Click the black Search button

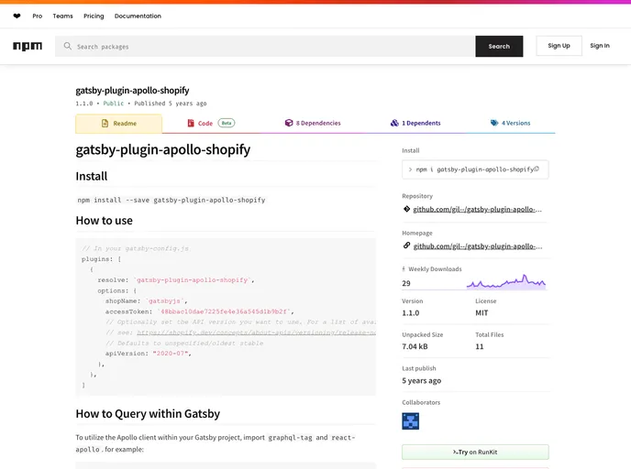coord(499,46)
